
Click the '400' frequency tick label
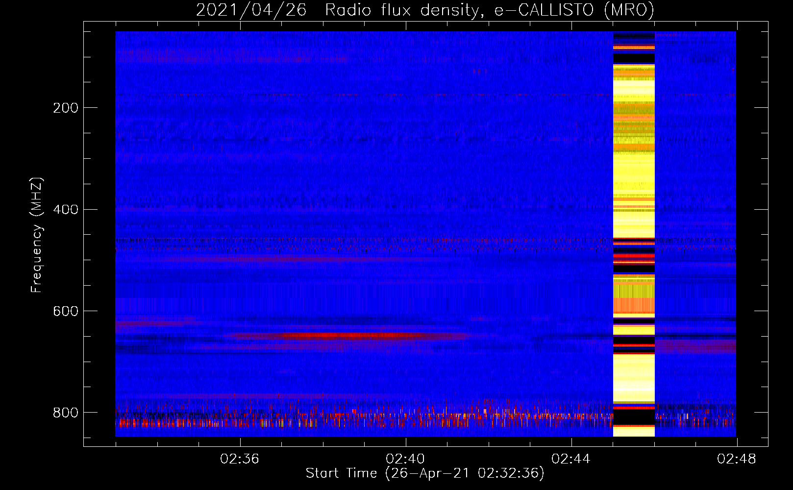pyautogui.click(x=66, y=210)
